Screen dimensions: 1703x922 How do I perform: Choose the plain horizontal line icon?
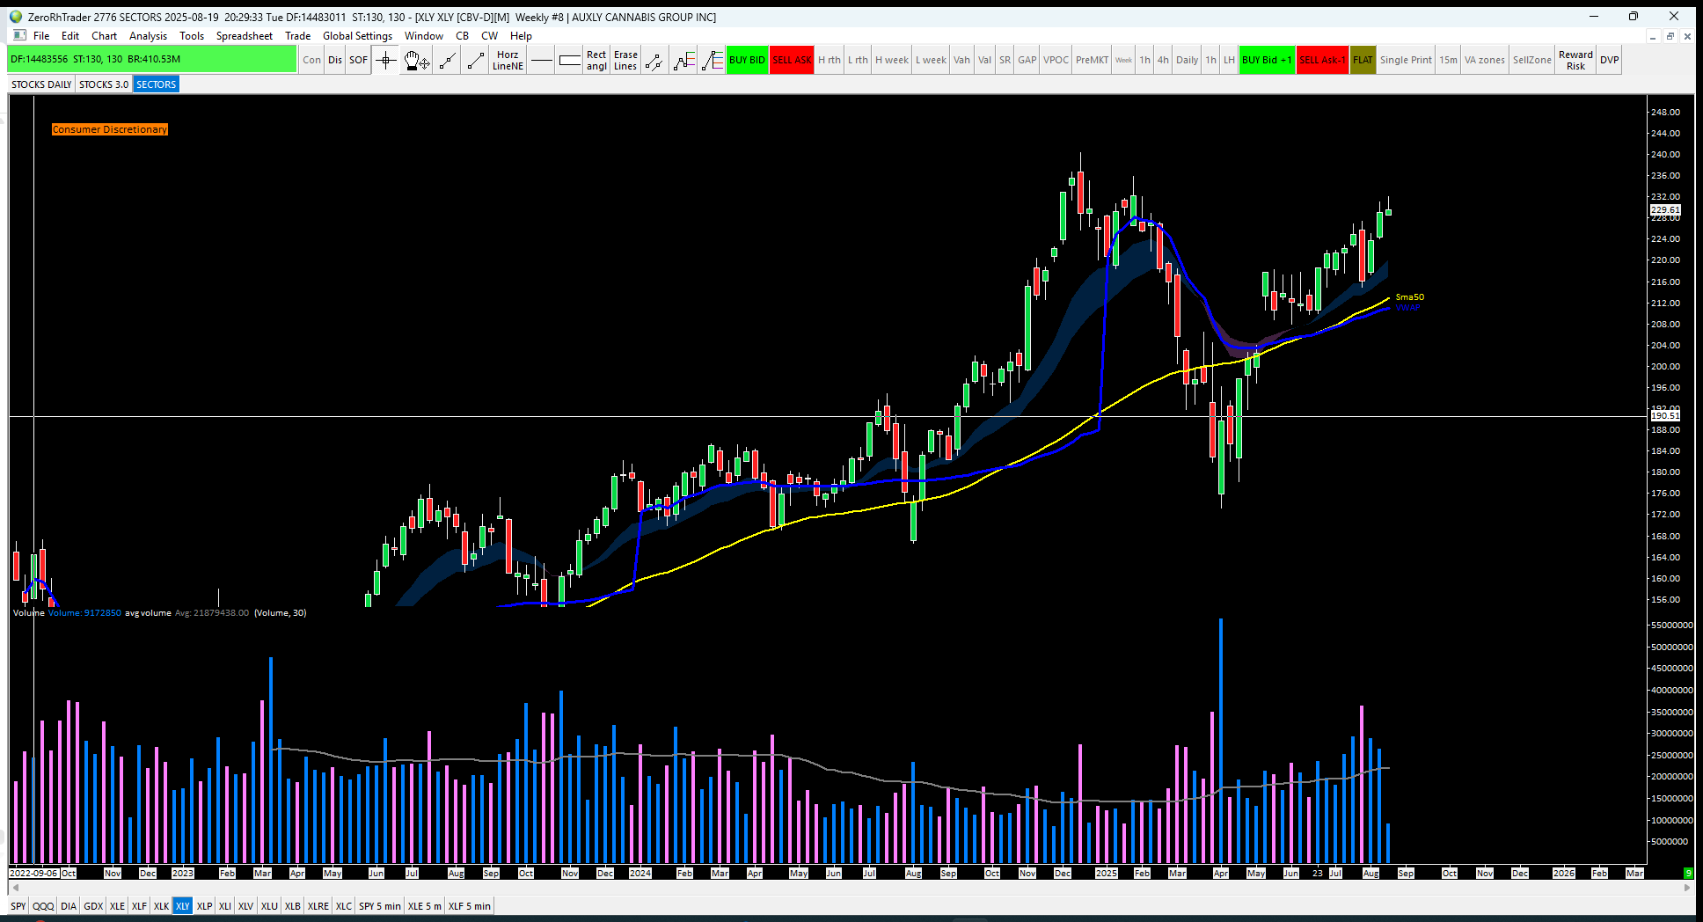click(542, 60)
